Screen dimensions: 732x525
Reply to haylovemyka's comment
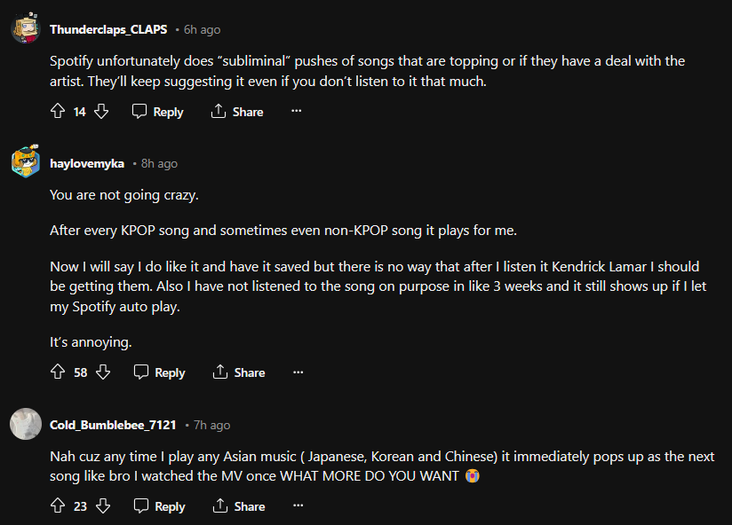click(160, 372)
